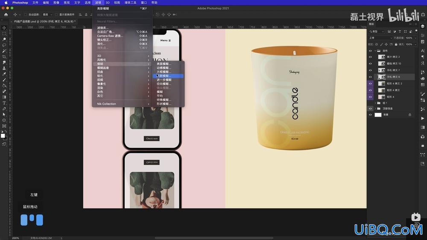Toggle 显示变换控件 checkbox
Screen dimensions: 427x240
point(56,14)
